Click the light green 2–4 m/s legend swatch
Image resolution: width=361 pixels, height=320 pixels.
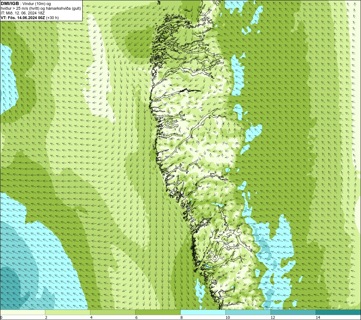click(x=68, y=312)
